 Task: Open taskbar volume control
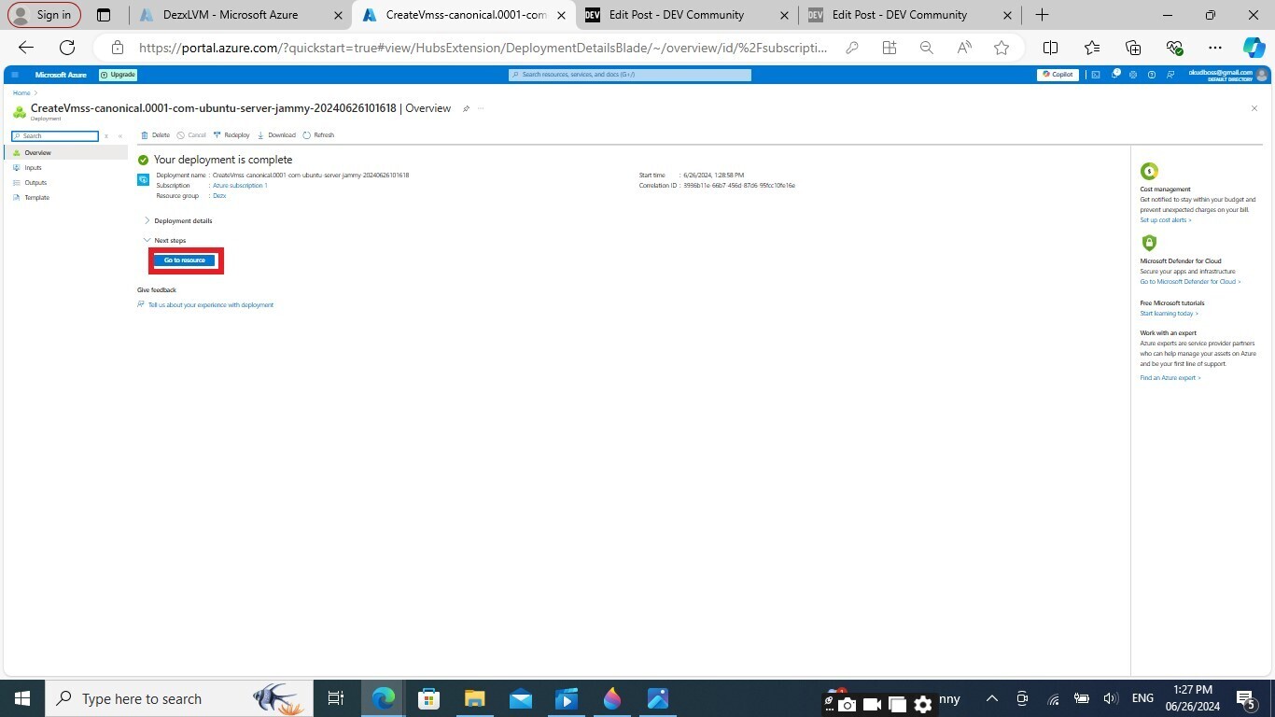click(1112, 698)
